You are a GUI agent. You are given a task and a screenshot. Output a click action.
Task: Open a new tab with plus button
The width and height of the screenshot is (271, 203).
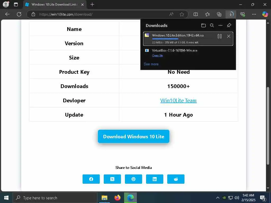[x=92, y=4]
